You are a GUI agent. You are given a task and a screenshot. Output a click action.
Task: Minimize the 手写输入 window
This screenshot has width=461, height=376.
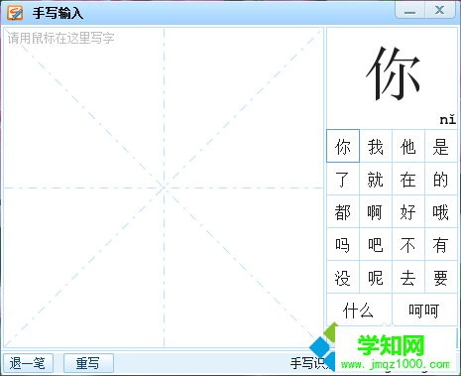[x=410, y=10]
